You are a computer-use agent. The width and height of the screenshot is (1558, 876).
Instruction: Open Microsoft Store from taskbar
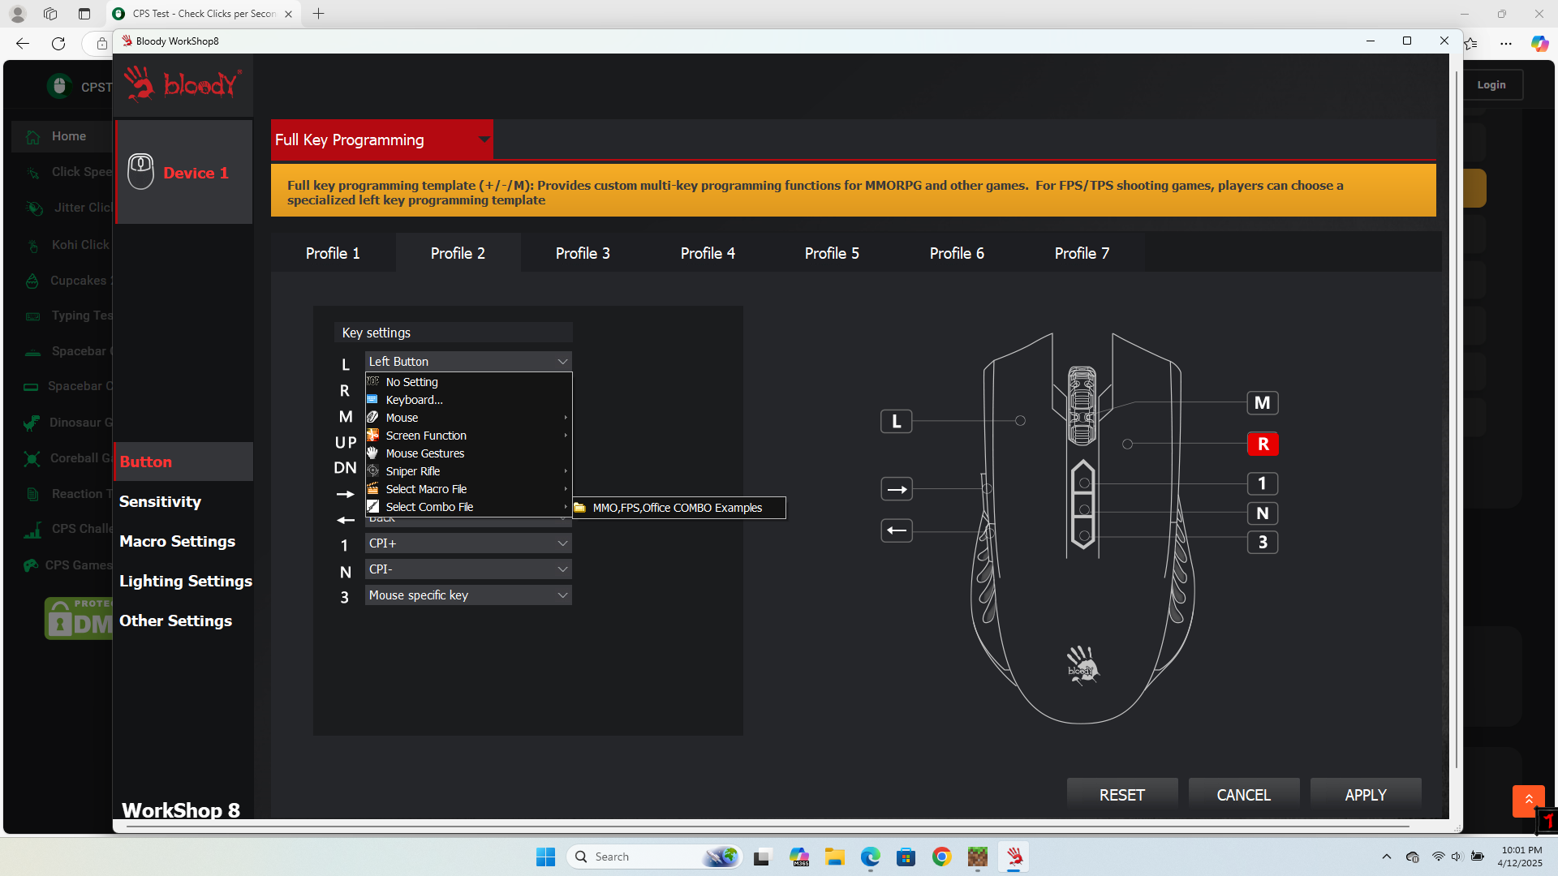click(906, 857)
